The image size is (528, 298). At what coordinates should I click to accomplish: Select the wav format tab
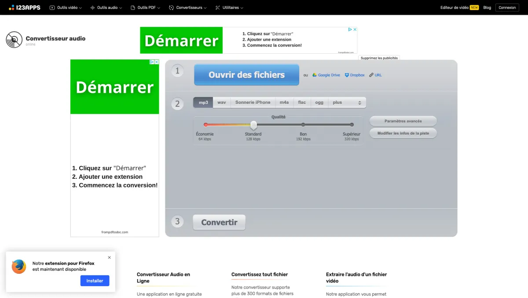pos(222,103)
